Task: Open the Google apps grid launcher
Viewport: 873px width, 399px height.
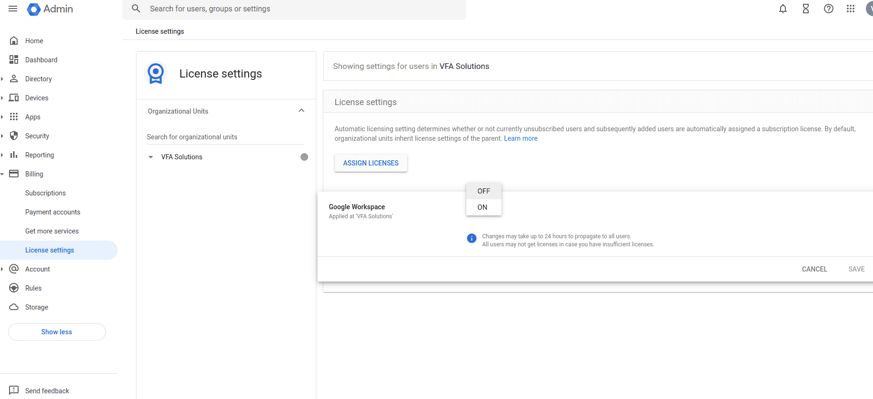Action: click(850, 9)
